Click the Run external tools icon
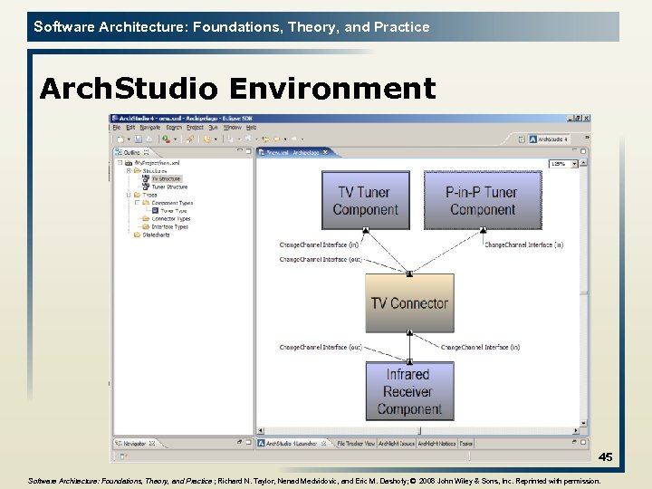 coord(166,139)
